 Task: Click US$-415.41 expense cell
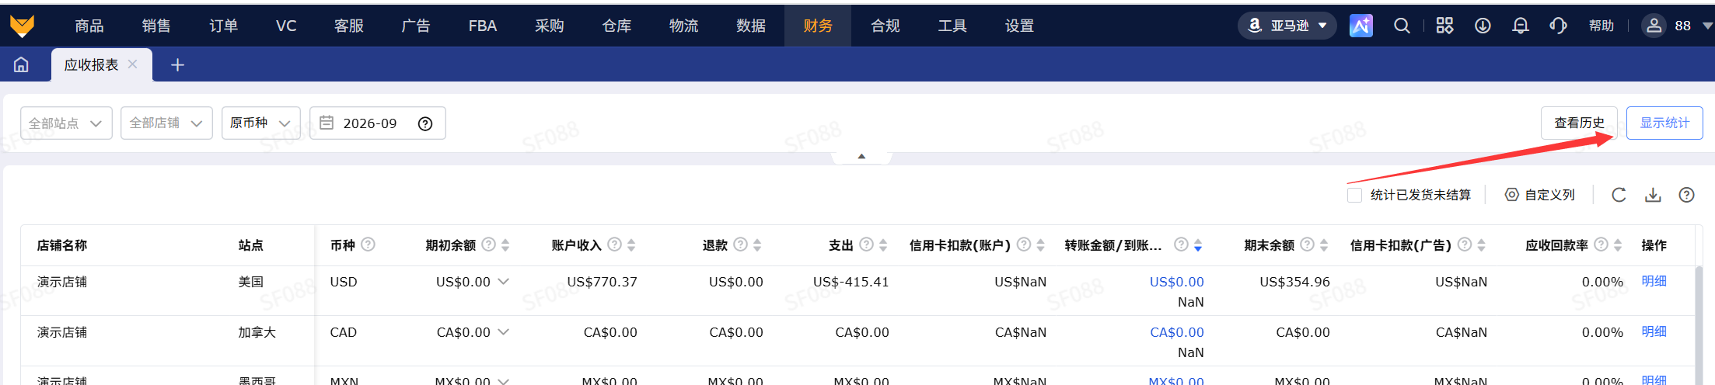(851, 282)
